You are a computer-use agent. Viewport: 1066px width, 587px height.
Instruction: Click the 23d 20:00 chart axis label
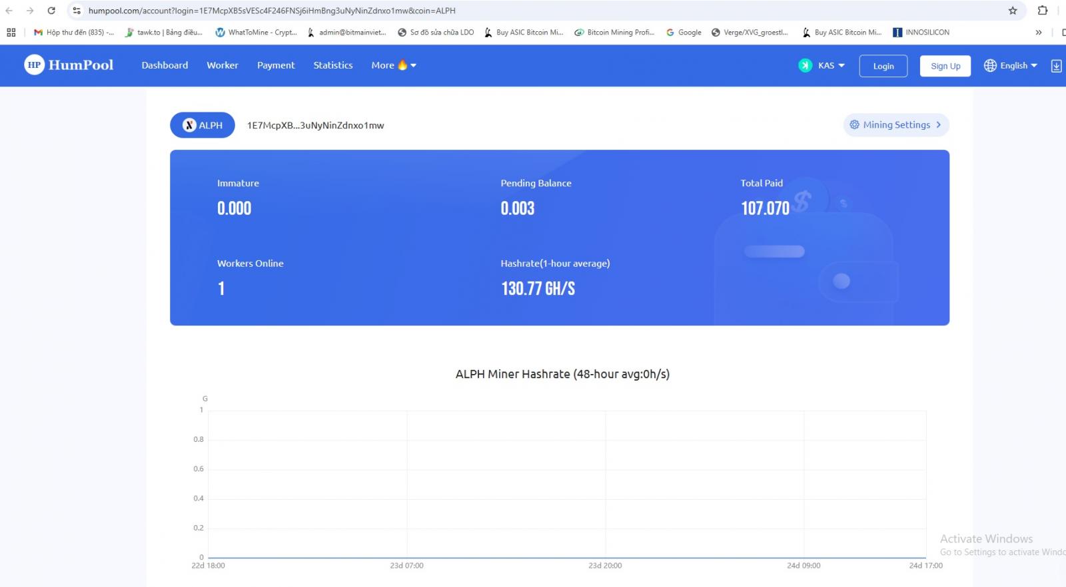point(605,566)
